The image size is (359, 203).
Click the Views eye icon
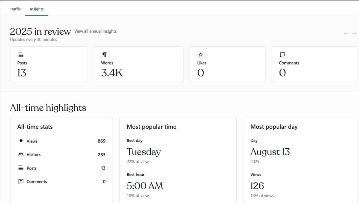pyautogui.click(x=21, y=141)
